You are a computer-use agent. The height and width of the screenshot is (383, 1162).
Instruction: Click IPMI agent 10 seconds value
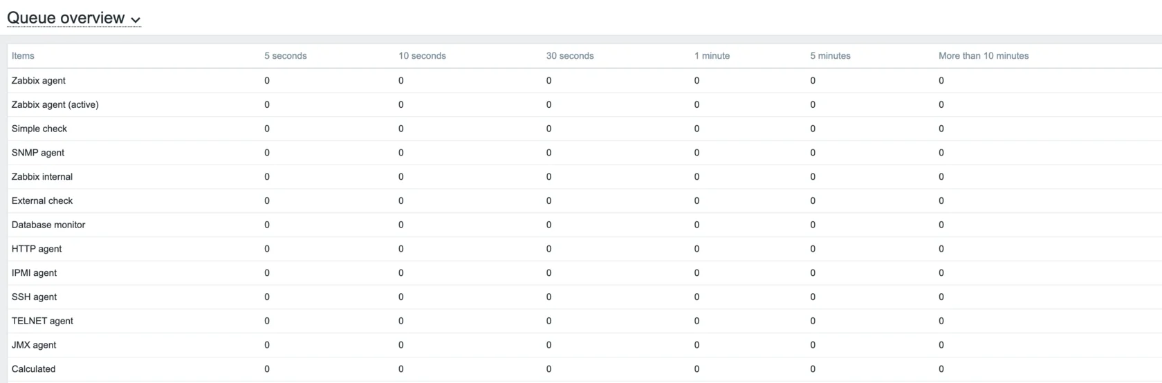pos(401,273)
